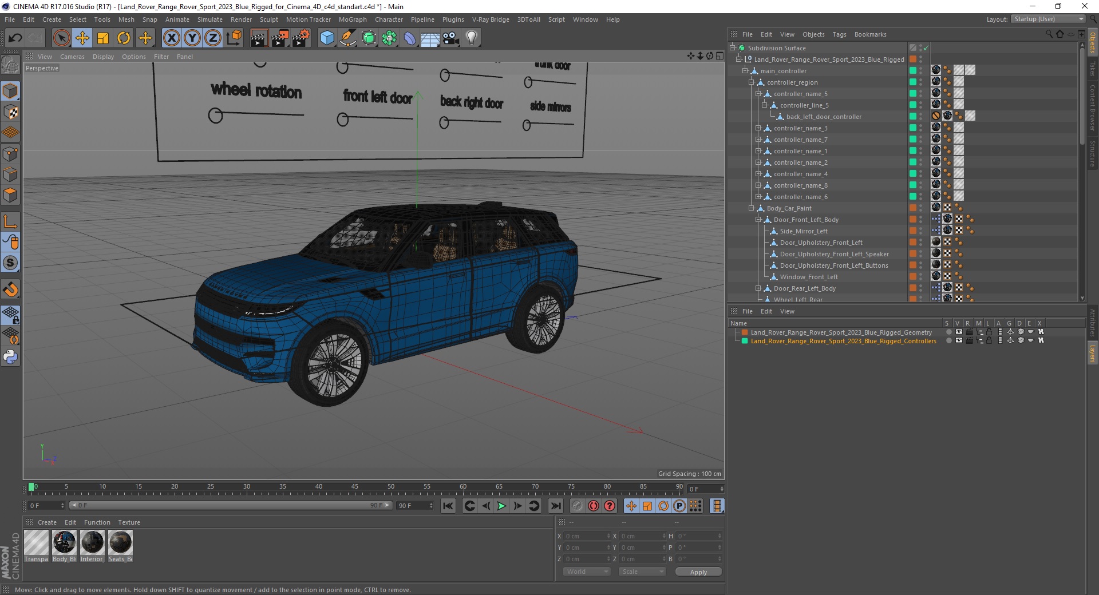This screenshot has width=1099, height=595.
Task: Click the Python script icon
Action: (x=10, y=357)
